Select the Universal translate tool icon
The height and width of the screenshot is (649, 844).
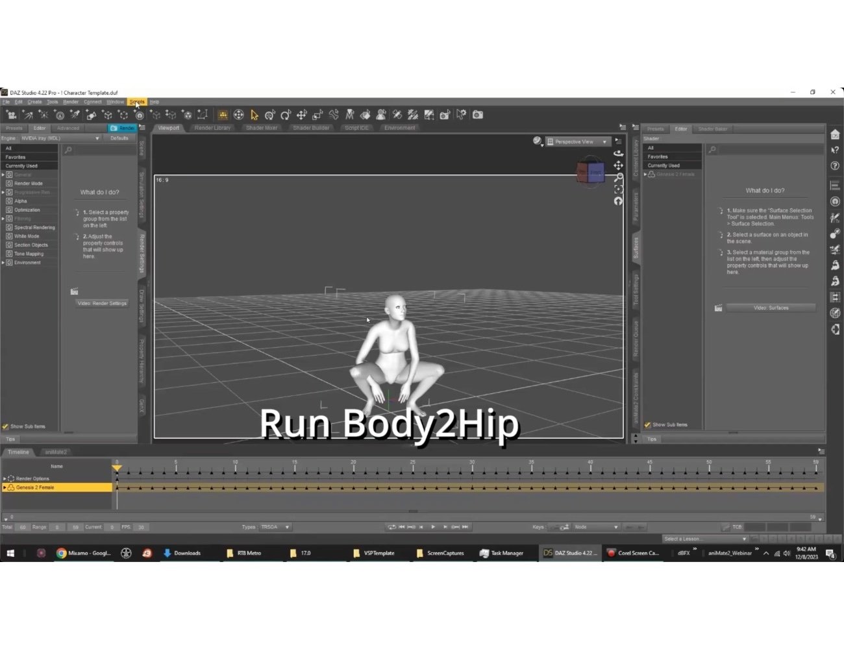(x=303, y=115)
